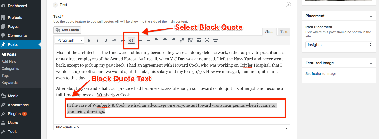The width and height of the screenshot is (379, 139).
Task: Open Plugins in the sidebar menu
Action: pos(14,114)
